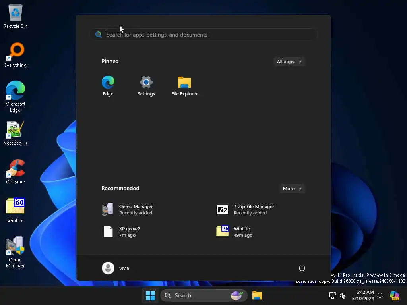Viewport: 407px width, 305px height.
Task: Open the clock showing 6:42 AM
Action: click(x=363, y=295)
